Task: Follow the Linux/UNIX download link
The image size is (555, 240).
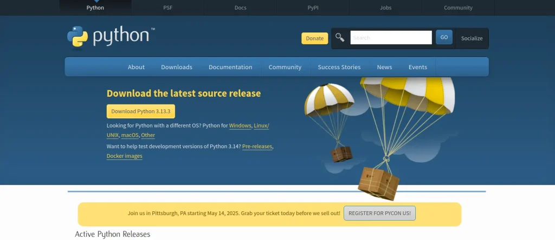Action: point(261,125)
